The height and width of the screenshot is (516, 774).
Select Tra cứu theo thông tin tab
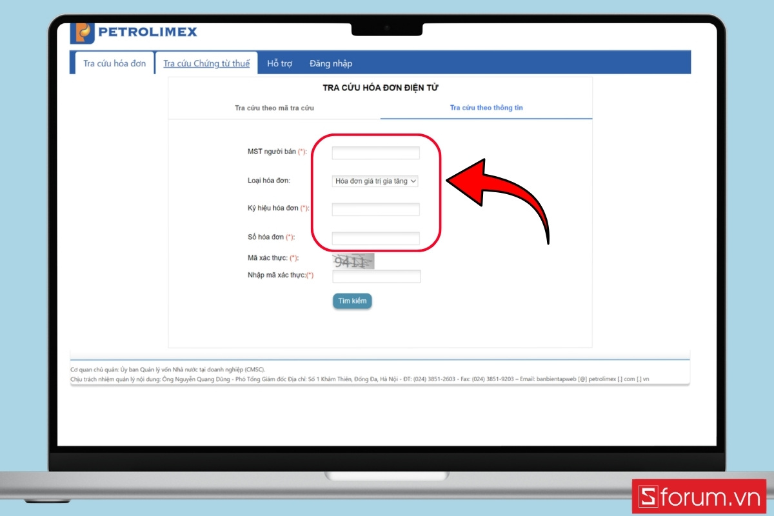click(x=486, y=108)
